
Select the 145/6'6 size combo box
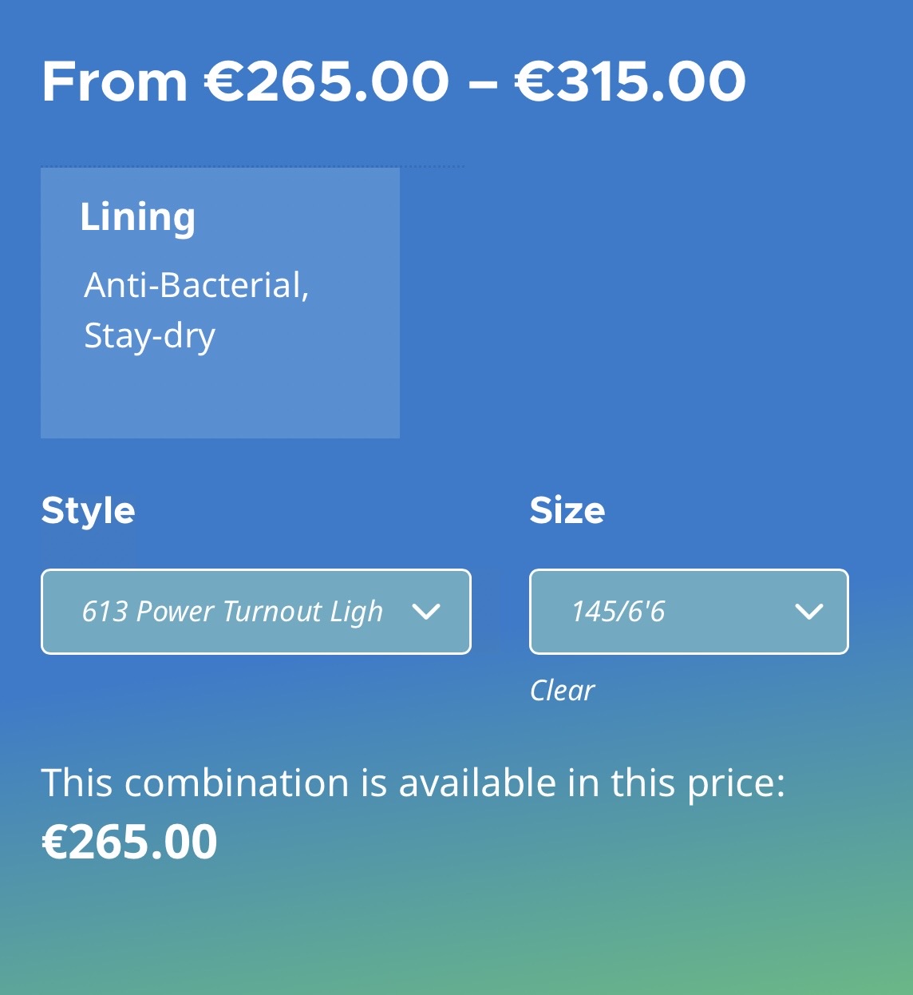pyautogui.click(x=688, y=612)
